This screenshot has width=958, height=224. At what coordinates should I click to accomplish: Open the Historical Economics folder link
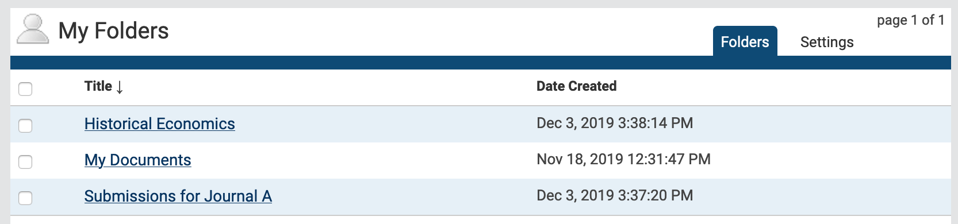(x=159, y=123)
